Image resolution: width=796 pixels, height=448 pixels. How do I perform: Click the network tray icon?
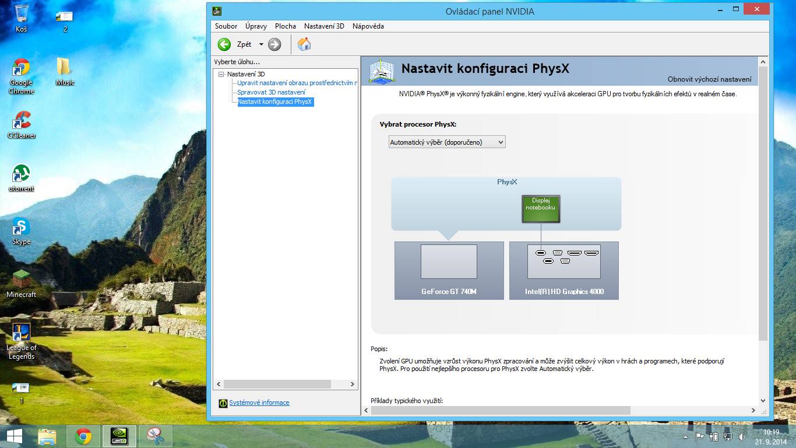pyautogui.click(x=728, y=436)
